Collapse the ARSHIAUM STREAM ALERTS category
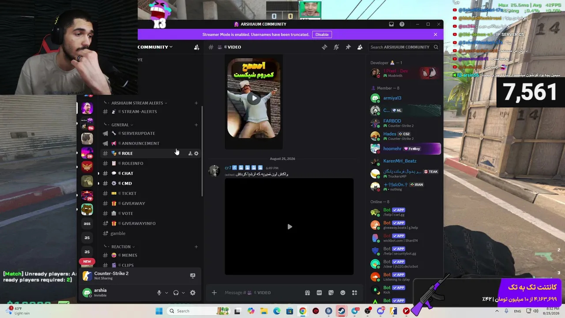The height and width of the screenshot is (318, 565). click(137, 103)
